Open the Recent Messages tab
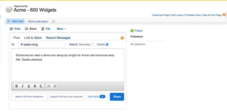 pos(58,38)
